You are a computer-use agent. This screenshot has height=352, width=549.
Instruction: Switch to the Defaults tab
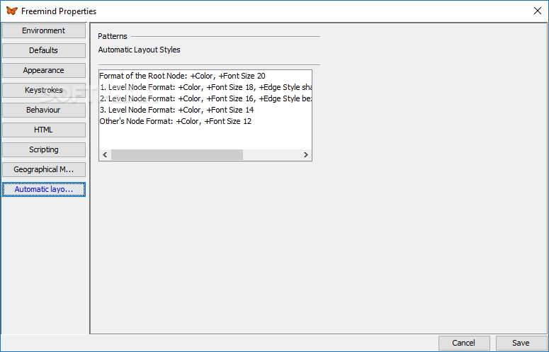(44, 50)
